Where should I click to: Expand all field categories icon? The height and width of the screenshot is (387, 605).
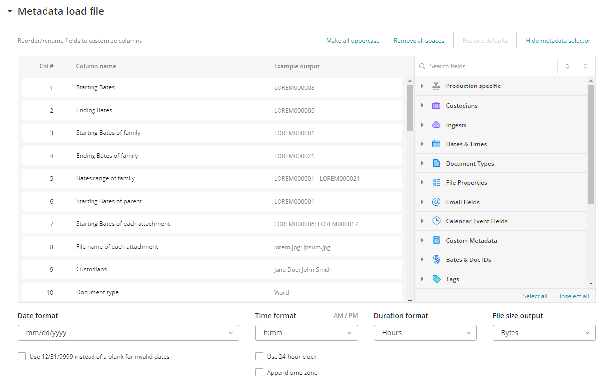tap(567, 66)
